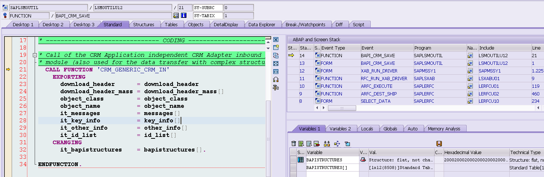Image resolution: width=544 pixels, height=177 pixels.
Task: Open the Objects tab
Action: click(x=196, y=24)
